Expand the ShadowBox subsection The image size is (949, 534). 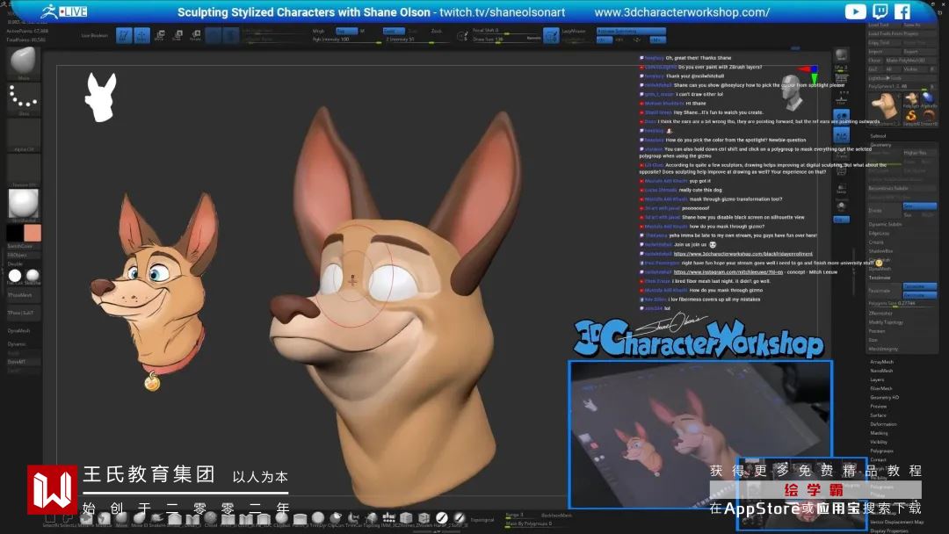880,251
